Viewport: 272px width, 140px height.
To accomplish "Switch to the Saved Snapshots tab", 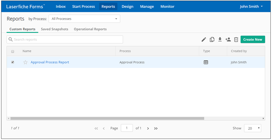I will (x=54, y=29).
